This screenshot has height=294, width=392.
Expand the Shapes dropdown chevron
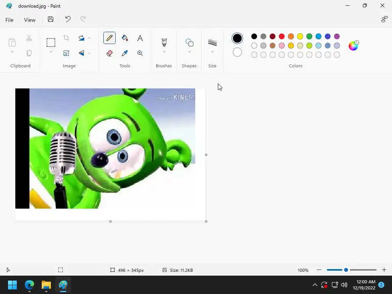pos(189,52)
